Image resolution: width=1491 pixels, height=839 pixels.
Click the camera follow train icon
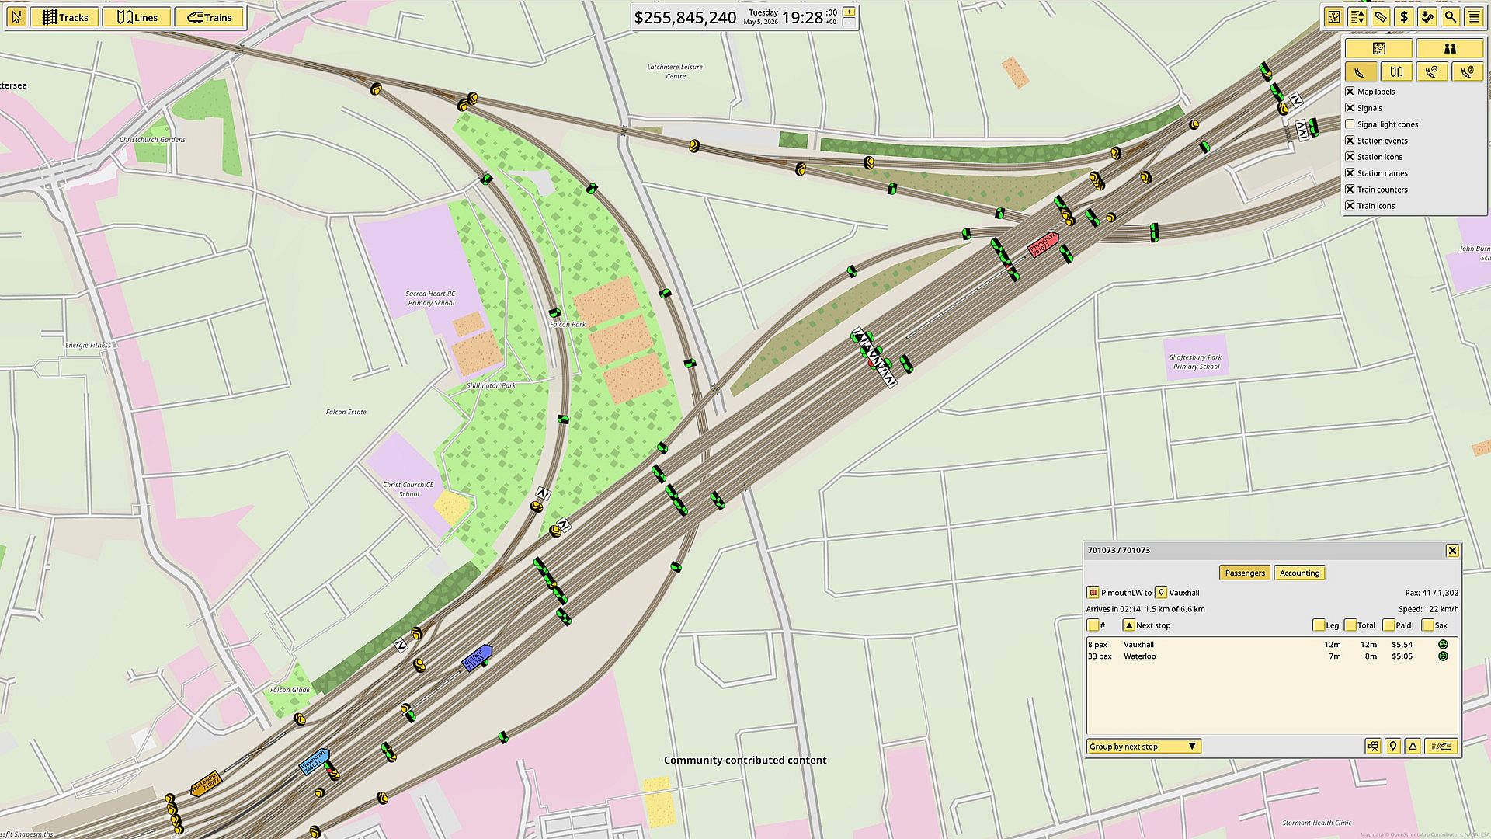tap(1374, 747)
